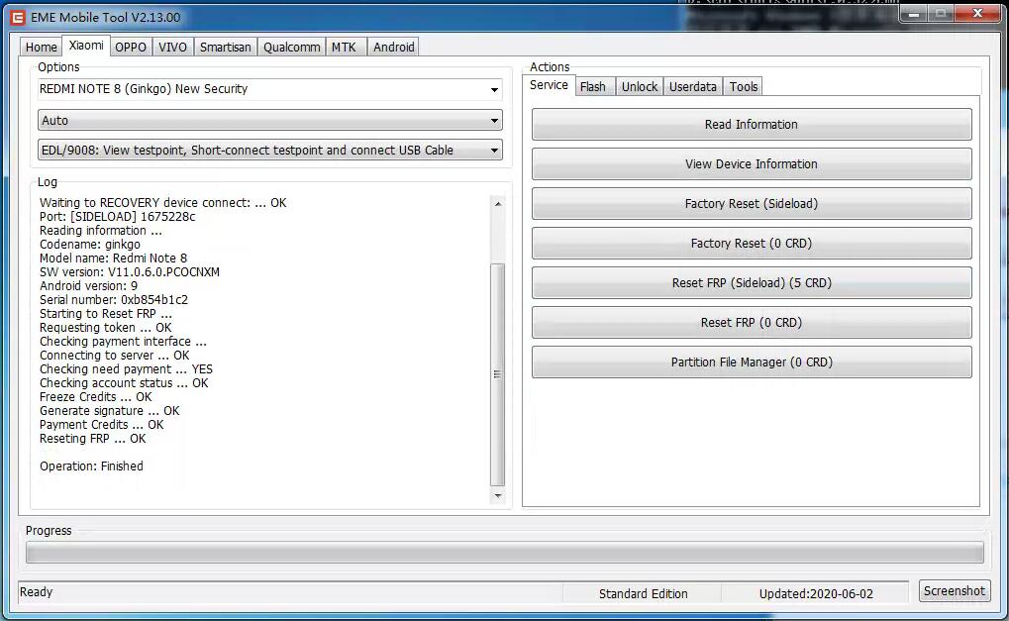Click the log scrollbar thumb

point(497,373)
